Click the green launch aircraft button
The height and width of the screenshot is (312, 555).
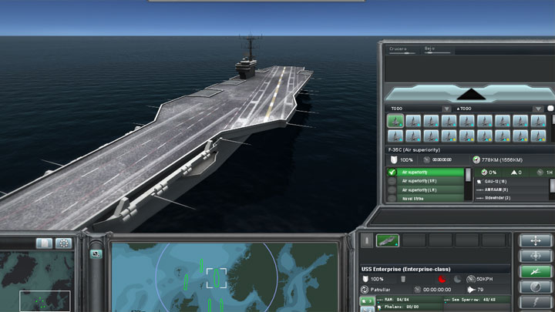click(x=536, y=271)
